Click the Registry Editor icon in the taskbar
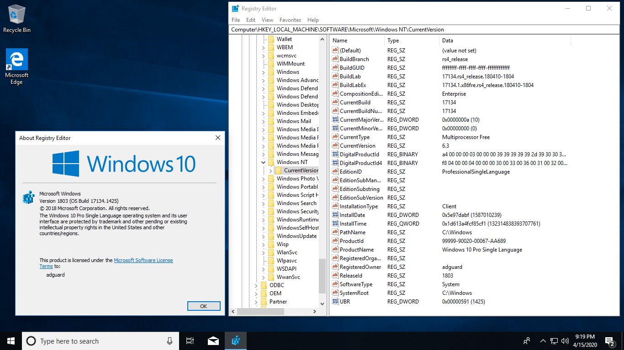 236,341
